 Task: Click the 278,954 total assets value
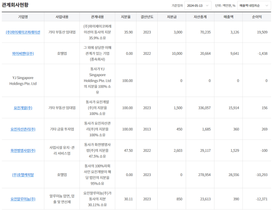205,175
